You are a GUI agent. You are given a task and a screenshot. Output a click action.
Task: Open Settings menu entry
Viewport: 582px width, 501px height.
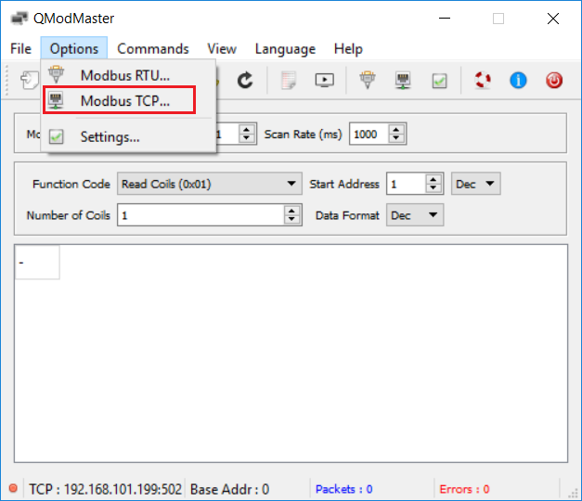tap(128, 137)
